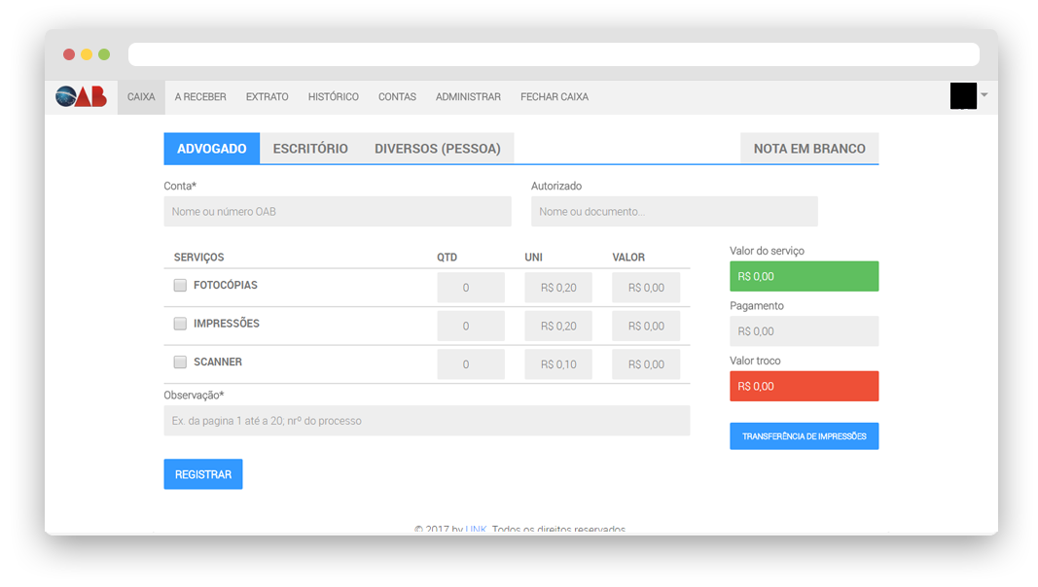Click the black user avatar thumbnail
1038x587 pixels.
[962, 96]
